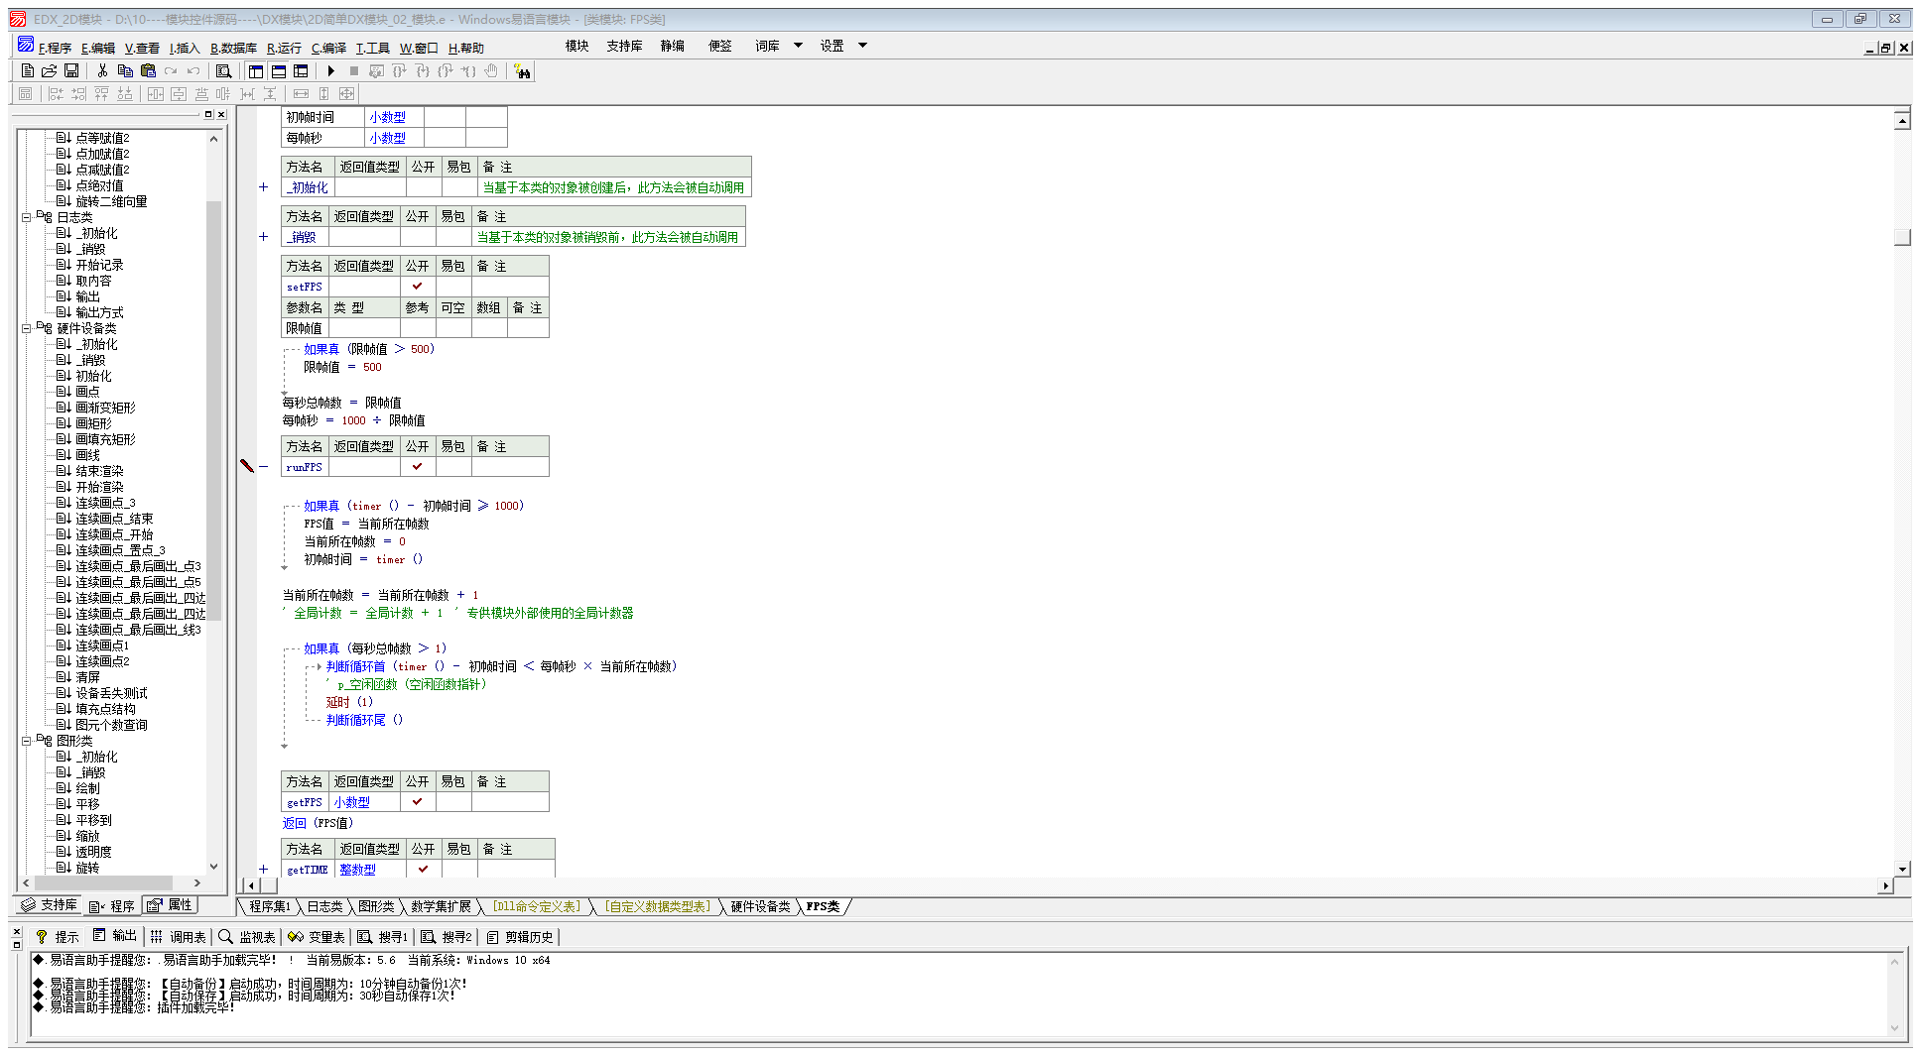Select 设备丢失测试 in the tree

tap(111, 693)
